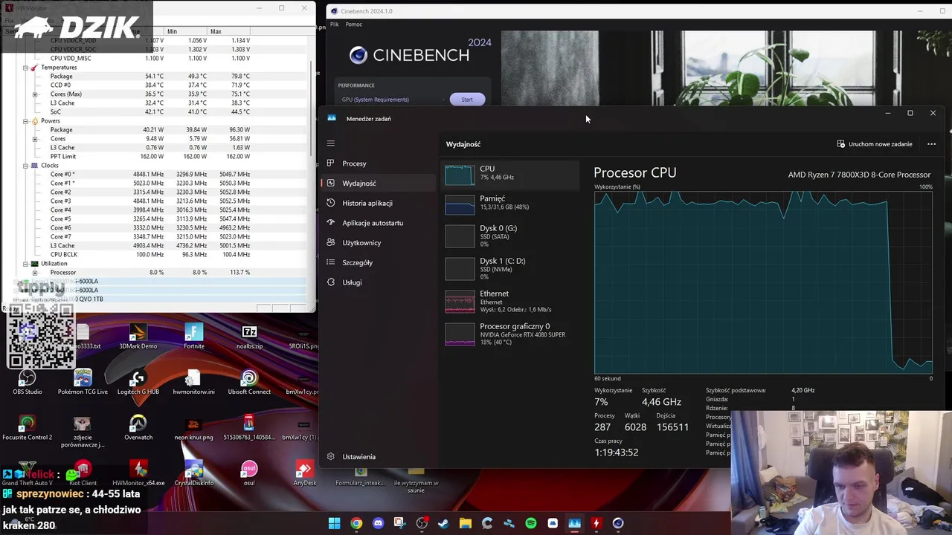Open Google Chrome from taskbar

coord(356,523)
